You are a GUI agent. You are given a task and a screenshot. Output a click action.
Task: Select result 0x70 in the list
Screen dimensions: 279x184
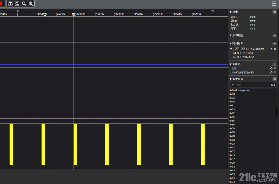coord(232,128)
